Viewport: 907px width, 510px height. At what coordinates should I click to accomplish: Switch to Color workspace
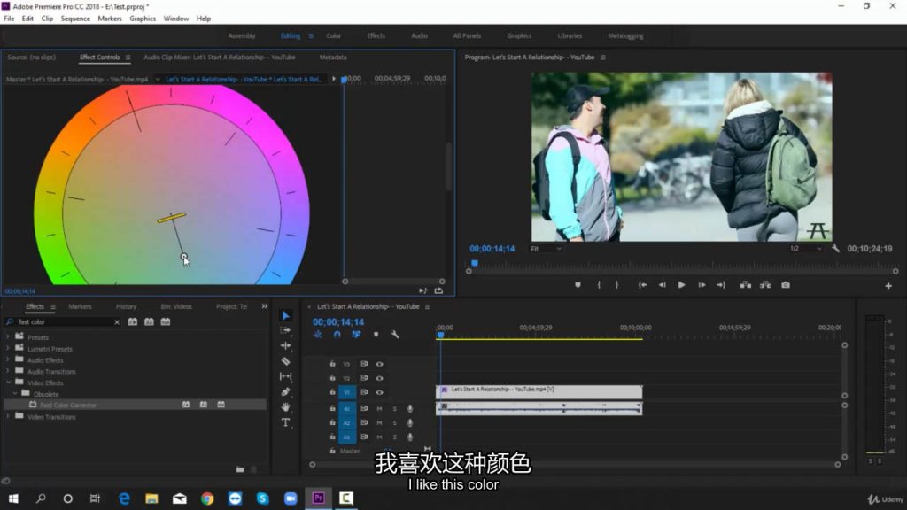(x=334, y=35)
